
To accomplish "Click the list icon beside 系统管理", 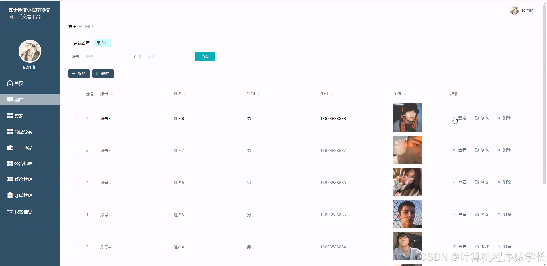I will [10, 179].
